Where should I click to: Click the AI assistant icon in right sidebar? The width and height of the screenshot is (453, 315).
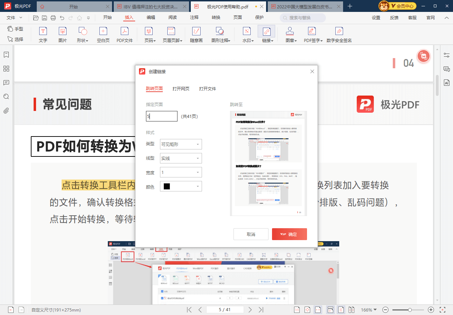click(x=446, y=83)
